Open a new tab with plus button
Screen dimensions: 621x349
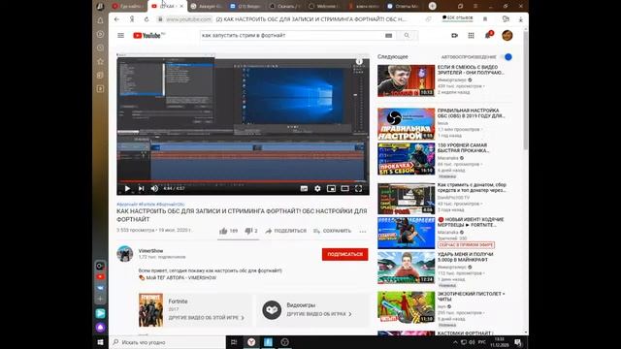(x=433, y=6)
